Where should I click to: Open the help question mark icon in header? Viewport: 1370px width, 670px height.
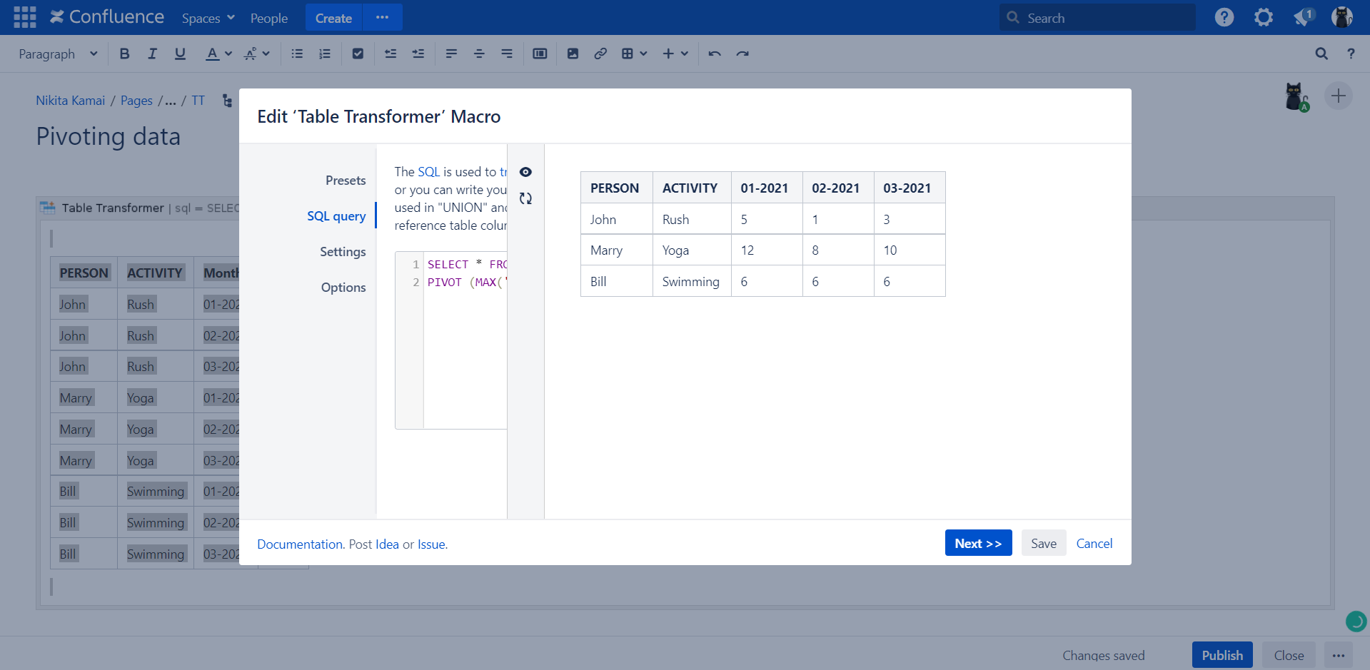pos(1224,17)
